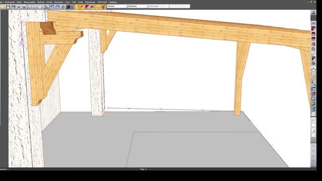Click the yellow oval icon in the right sidebar
The height and width of the screenshot is (181, 322).
[313, 79]
